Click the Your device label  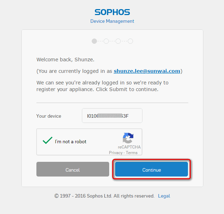click(x=49, y=116)
